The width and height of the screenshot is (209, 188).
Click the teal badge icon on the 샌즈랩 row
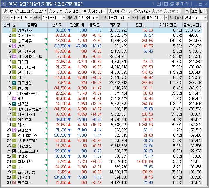coord(14,104)
